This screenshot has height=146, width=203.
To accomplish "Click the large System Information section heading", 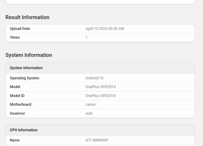I will 29,55.
